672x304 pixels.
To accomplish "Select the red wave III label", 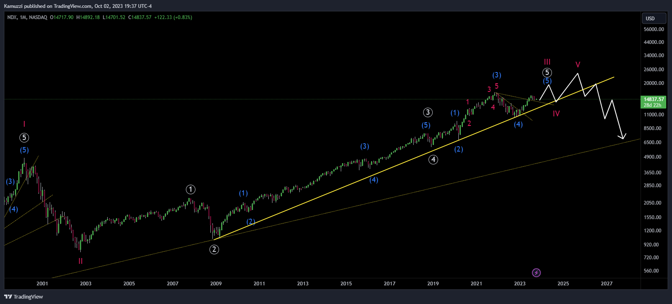I will tap(547, 62).
